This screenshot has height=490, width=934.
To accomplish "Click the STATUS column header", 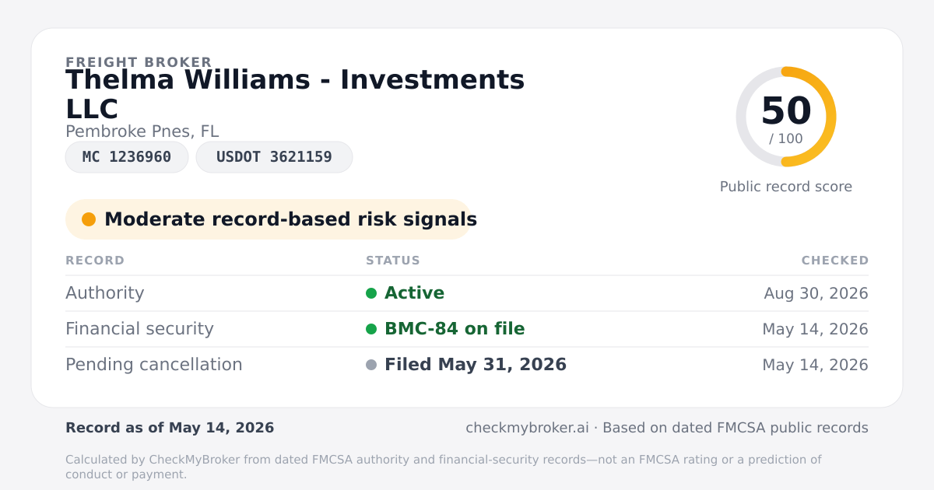I will point(393,261).
